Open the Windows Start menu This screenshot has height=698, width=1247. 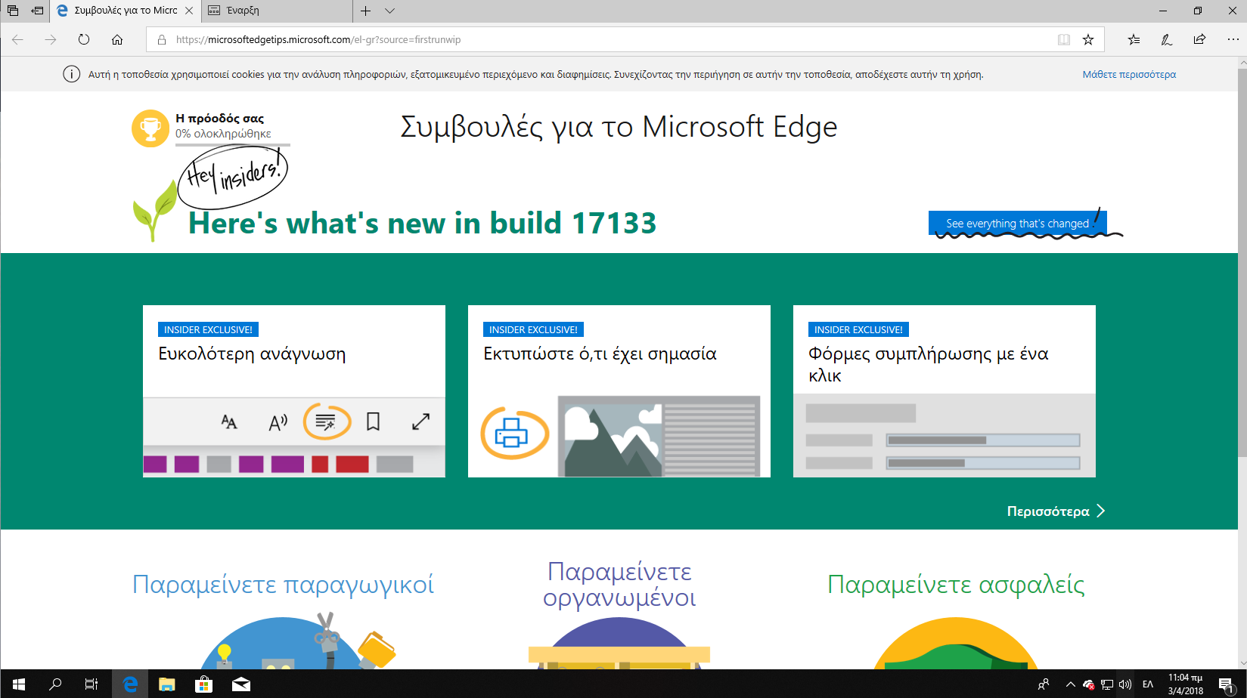(18, 684)
